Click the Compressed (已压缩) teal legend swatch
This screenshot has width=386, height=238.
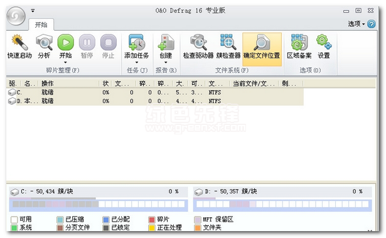pyautogui.click(x=60, y=219)
